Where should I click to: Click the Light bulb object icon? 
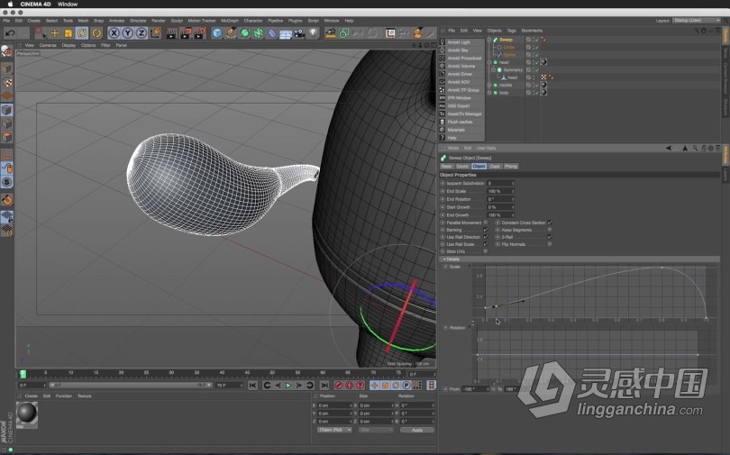314,33
